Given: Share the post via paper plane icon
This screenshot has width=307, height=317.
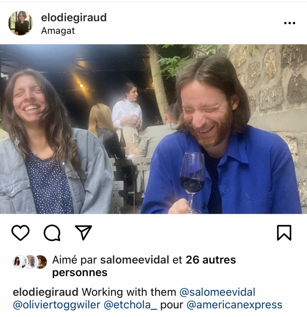Looking at the screenshot, I should tap(83, 232).
